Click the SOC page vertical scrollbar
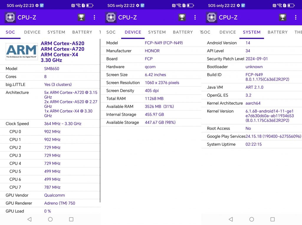The width and height of the screenshot is (302, 225). point(100,121)
